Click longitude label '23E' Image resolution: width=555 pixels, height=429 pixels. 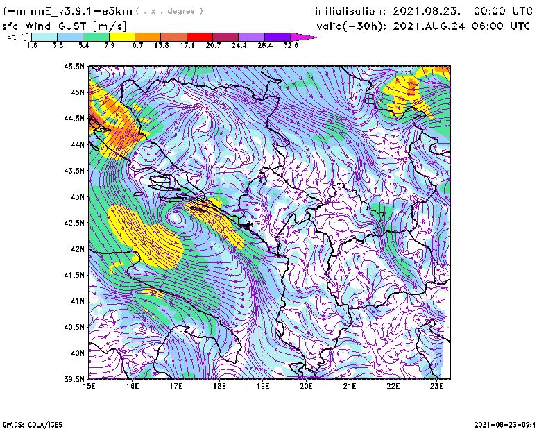pyautogui.click(x=436, y=386)
